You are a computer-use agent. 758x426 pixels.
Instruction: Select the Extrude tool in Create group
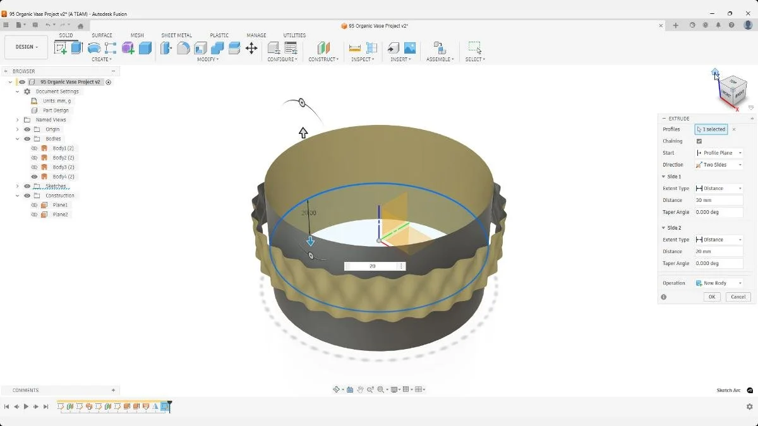pos(76,47)
